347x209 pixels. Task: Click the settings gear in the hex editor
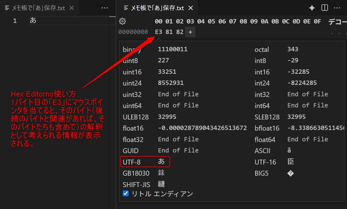click(122, 21)
